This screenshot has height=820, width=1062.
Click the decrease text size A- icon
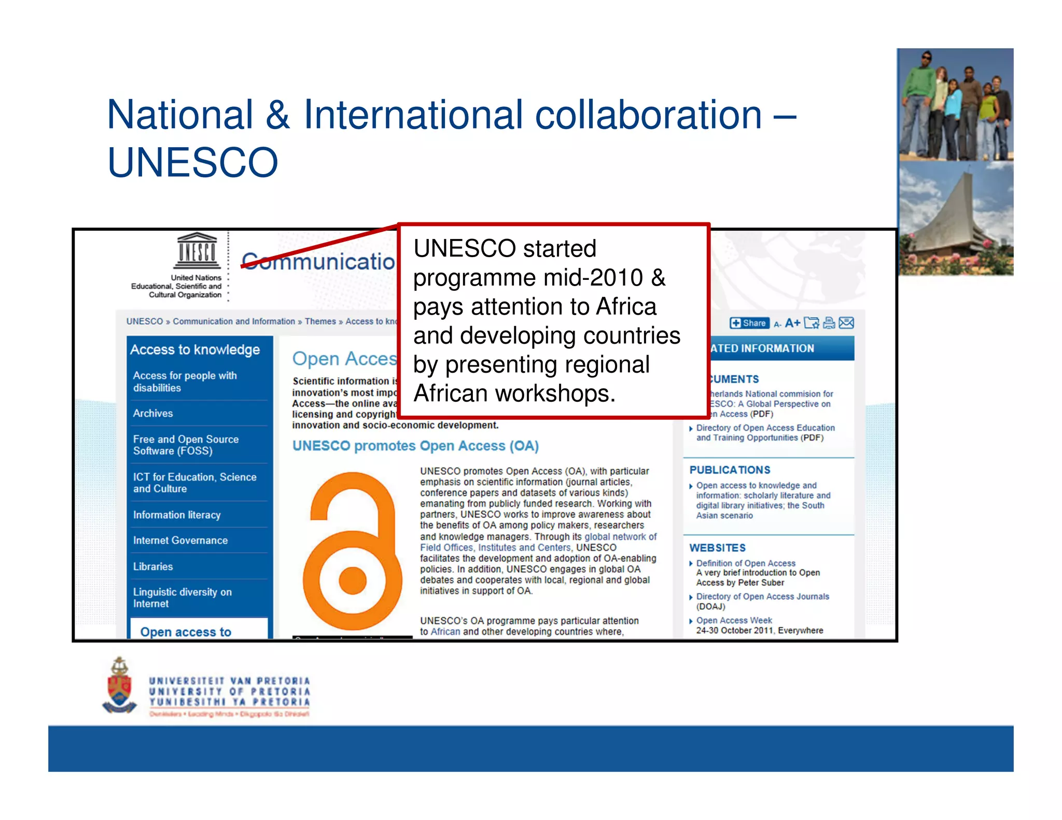(777, 324)
